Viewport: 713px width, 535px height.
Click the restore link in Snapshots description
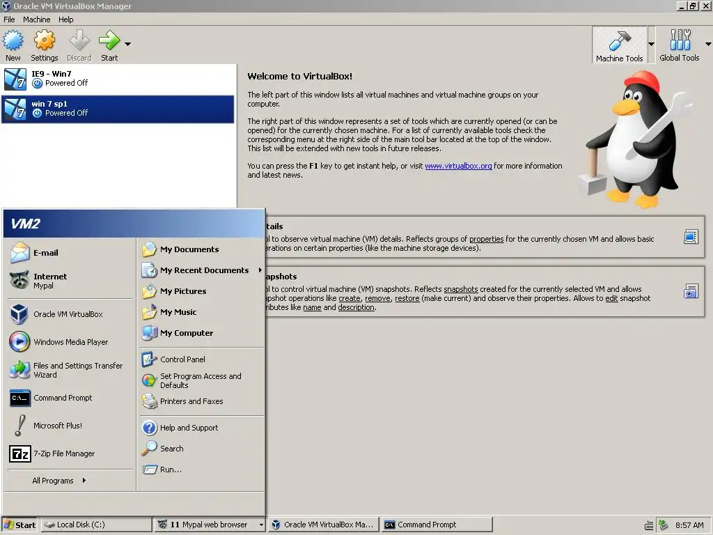click(x=407, y=298)
